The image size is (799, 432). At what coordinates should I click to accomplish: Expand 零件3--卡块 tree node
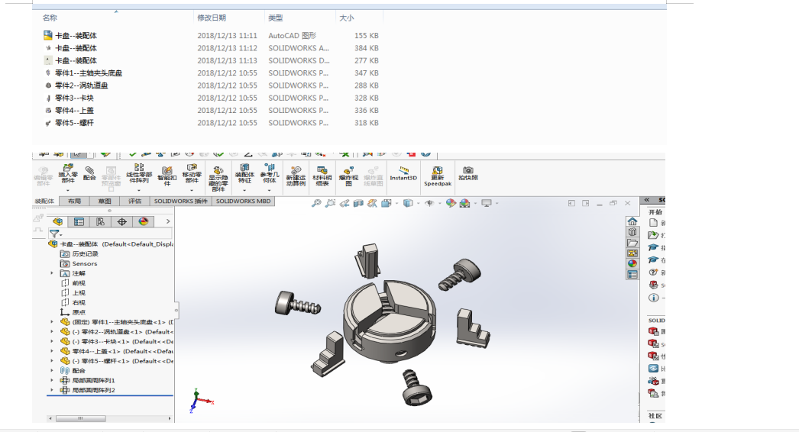click(52, 341)
